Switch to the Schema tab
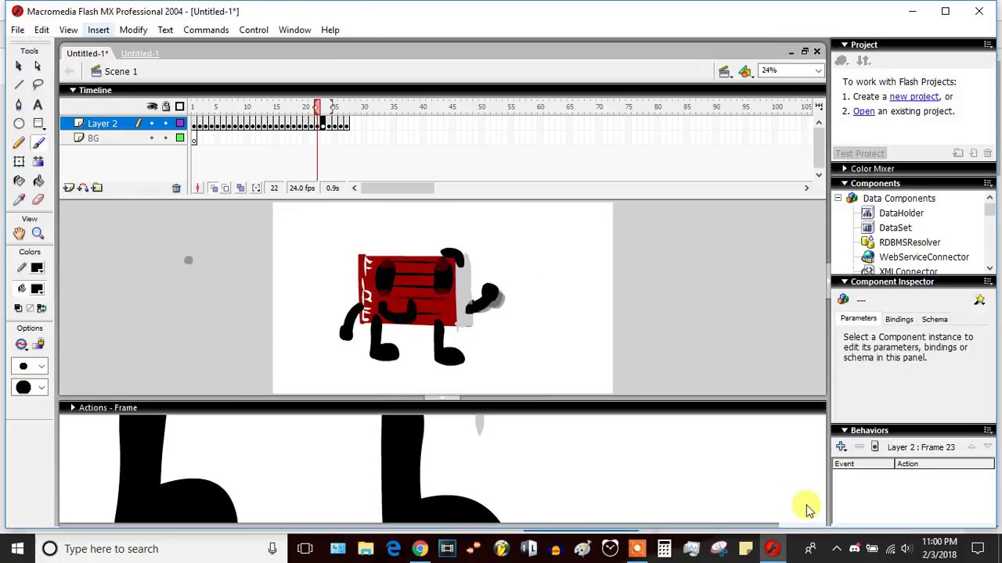The width and height of the screenshot is (1002, 563). pyautogui.click(x=935, y=319)
